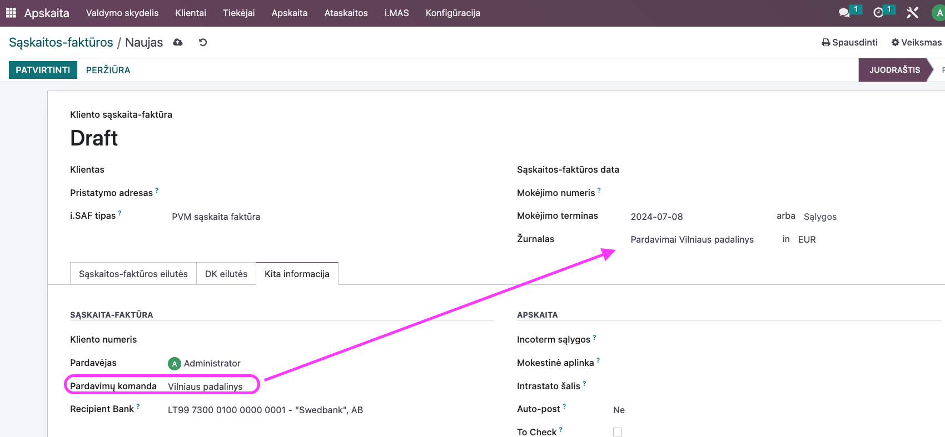The width and height of the screenshot is (945, 437).
Task: Click the Mokestinė aplinka help question mark
Action: pyautogui.click(x=598, y=360)
